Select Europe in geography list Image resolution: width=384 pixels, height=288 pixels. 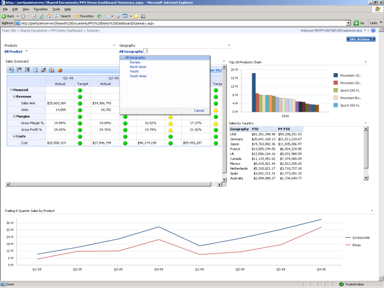pos(135,62)
